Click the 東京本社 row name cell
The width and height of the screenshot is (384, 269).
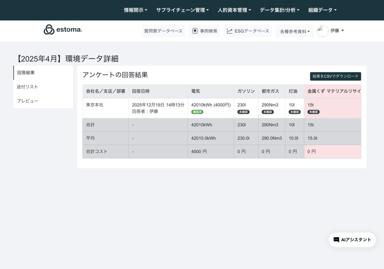coord(95,105)
